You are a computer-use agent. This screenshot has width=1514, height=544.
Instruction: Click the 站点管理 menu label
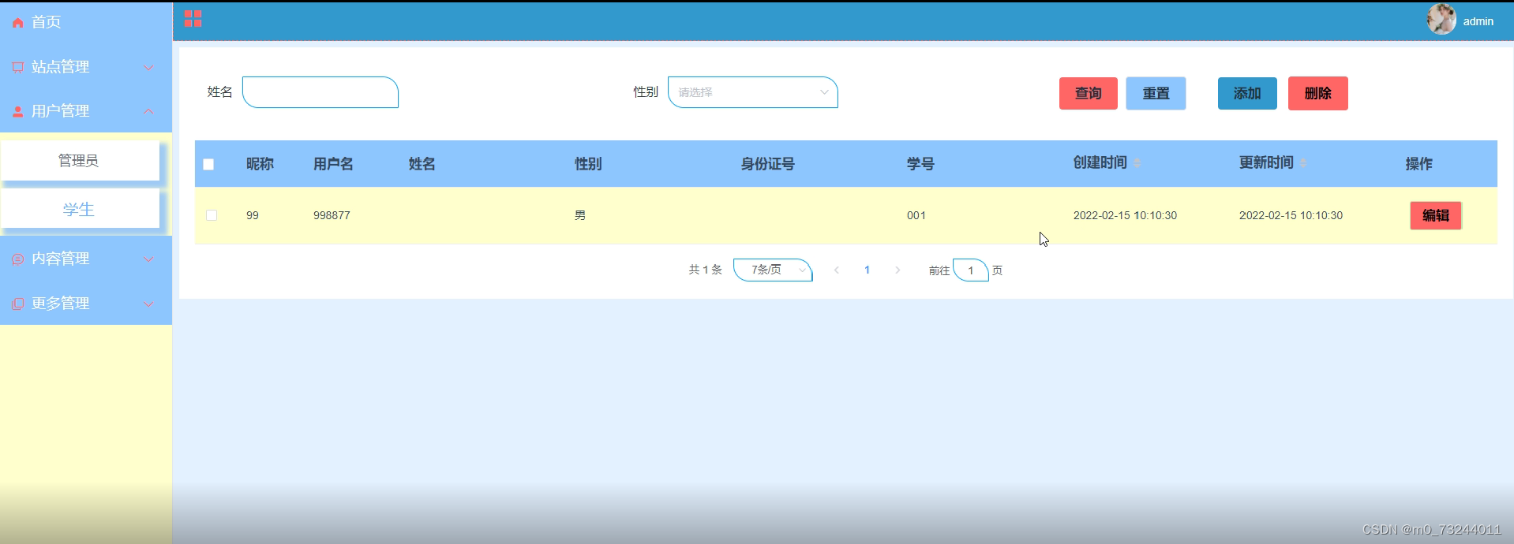point(60,67)
